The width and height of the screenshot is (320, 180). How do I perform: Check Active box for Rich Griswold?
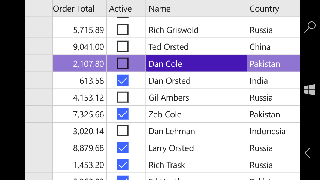coord(123,30)
